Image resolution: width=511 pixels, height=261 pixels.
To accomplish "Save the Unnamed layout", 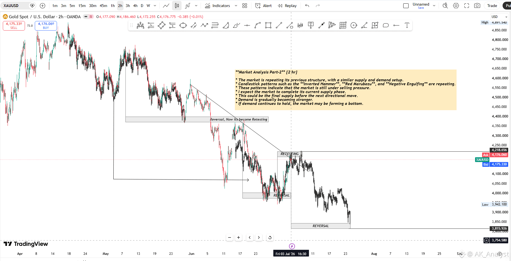I will click(421, 8).
